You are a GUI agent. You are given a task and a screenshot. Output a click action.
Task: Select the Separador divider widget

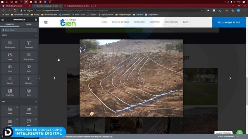tap(10, 80)
